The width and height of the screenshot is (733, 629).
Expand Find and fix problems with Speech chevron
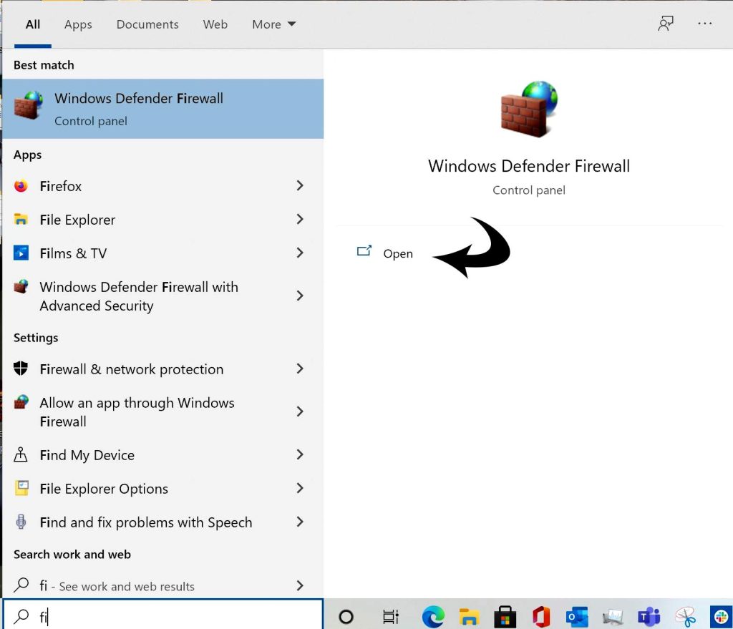pos(300,522)
